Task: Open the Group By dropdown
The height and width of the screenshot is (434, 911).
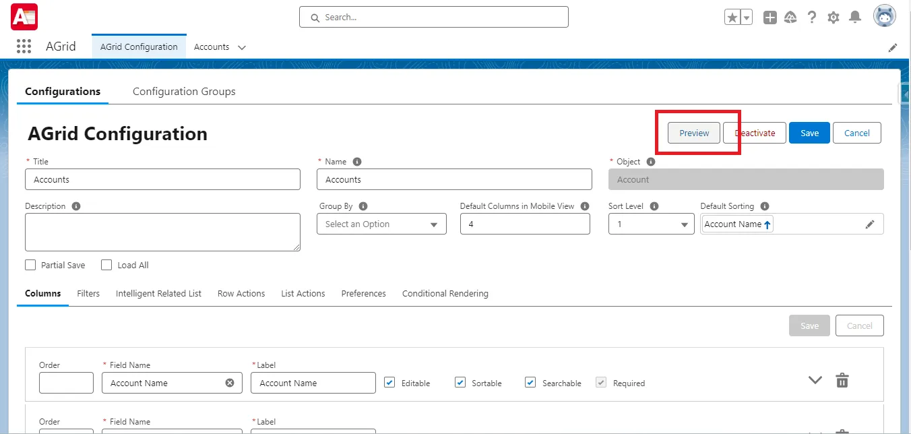Action: tap(381, 223)
